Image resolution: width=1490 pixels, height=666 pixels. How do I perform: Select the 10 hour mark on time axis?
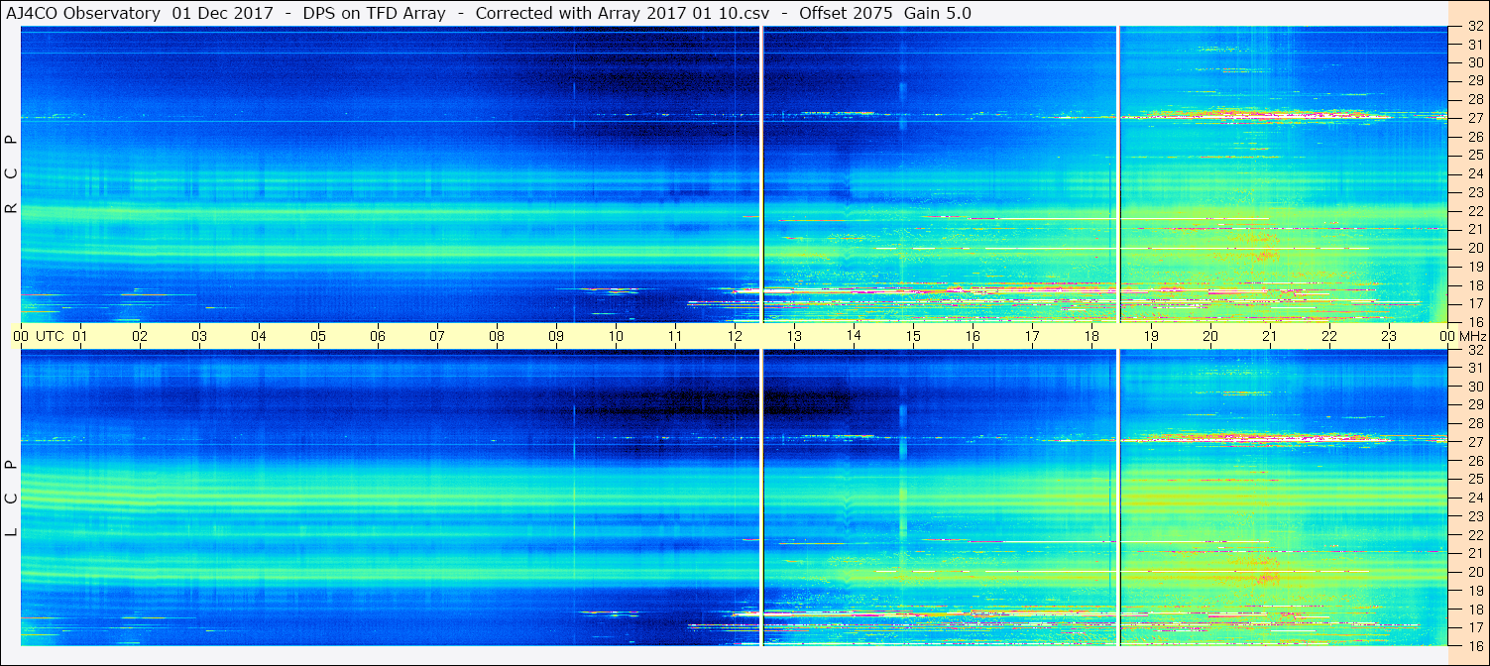point(616,336)
